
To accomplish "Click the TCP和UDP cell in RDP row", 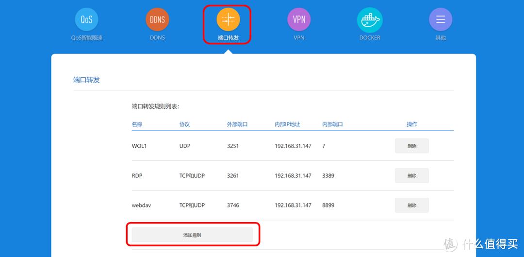I will tap(192, 176).
